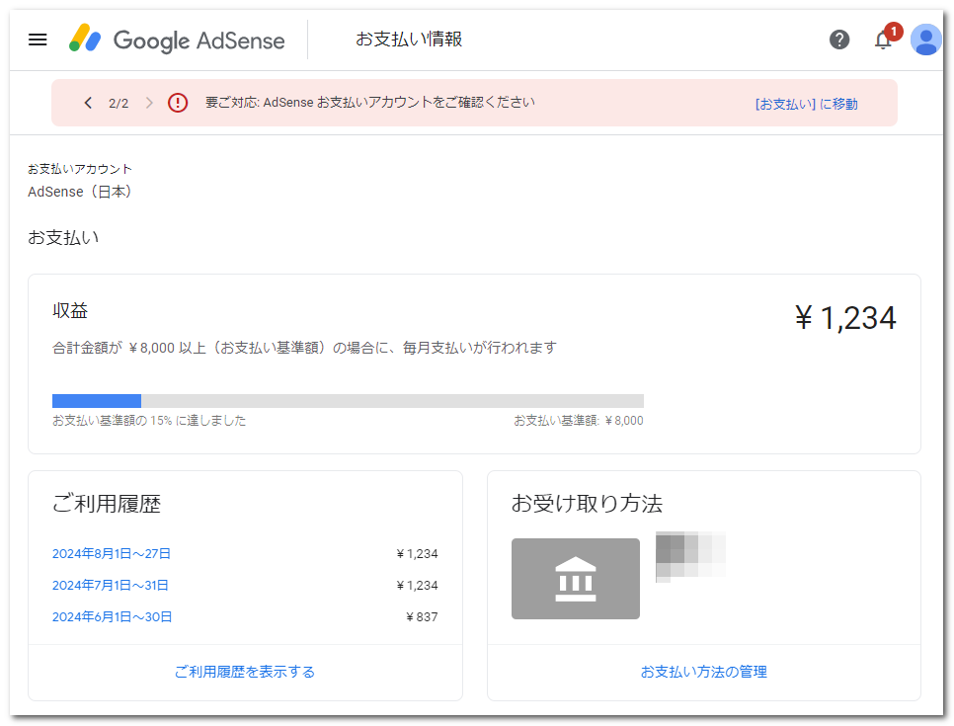The width and height of the screenshot is (954, 726).
Task: Click ご利用履歴を表示する link
Action: click(x=245, y=672)
